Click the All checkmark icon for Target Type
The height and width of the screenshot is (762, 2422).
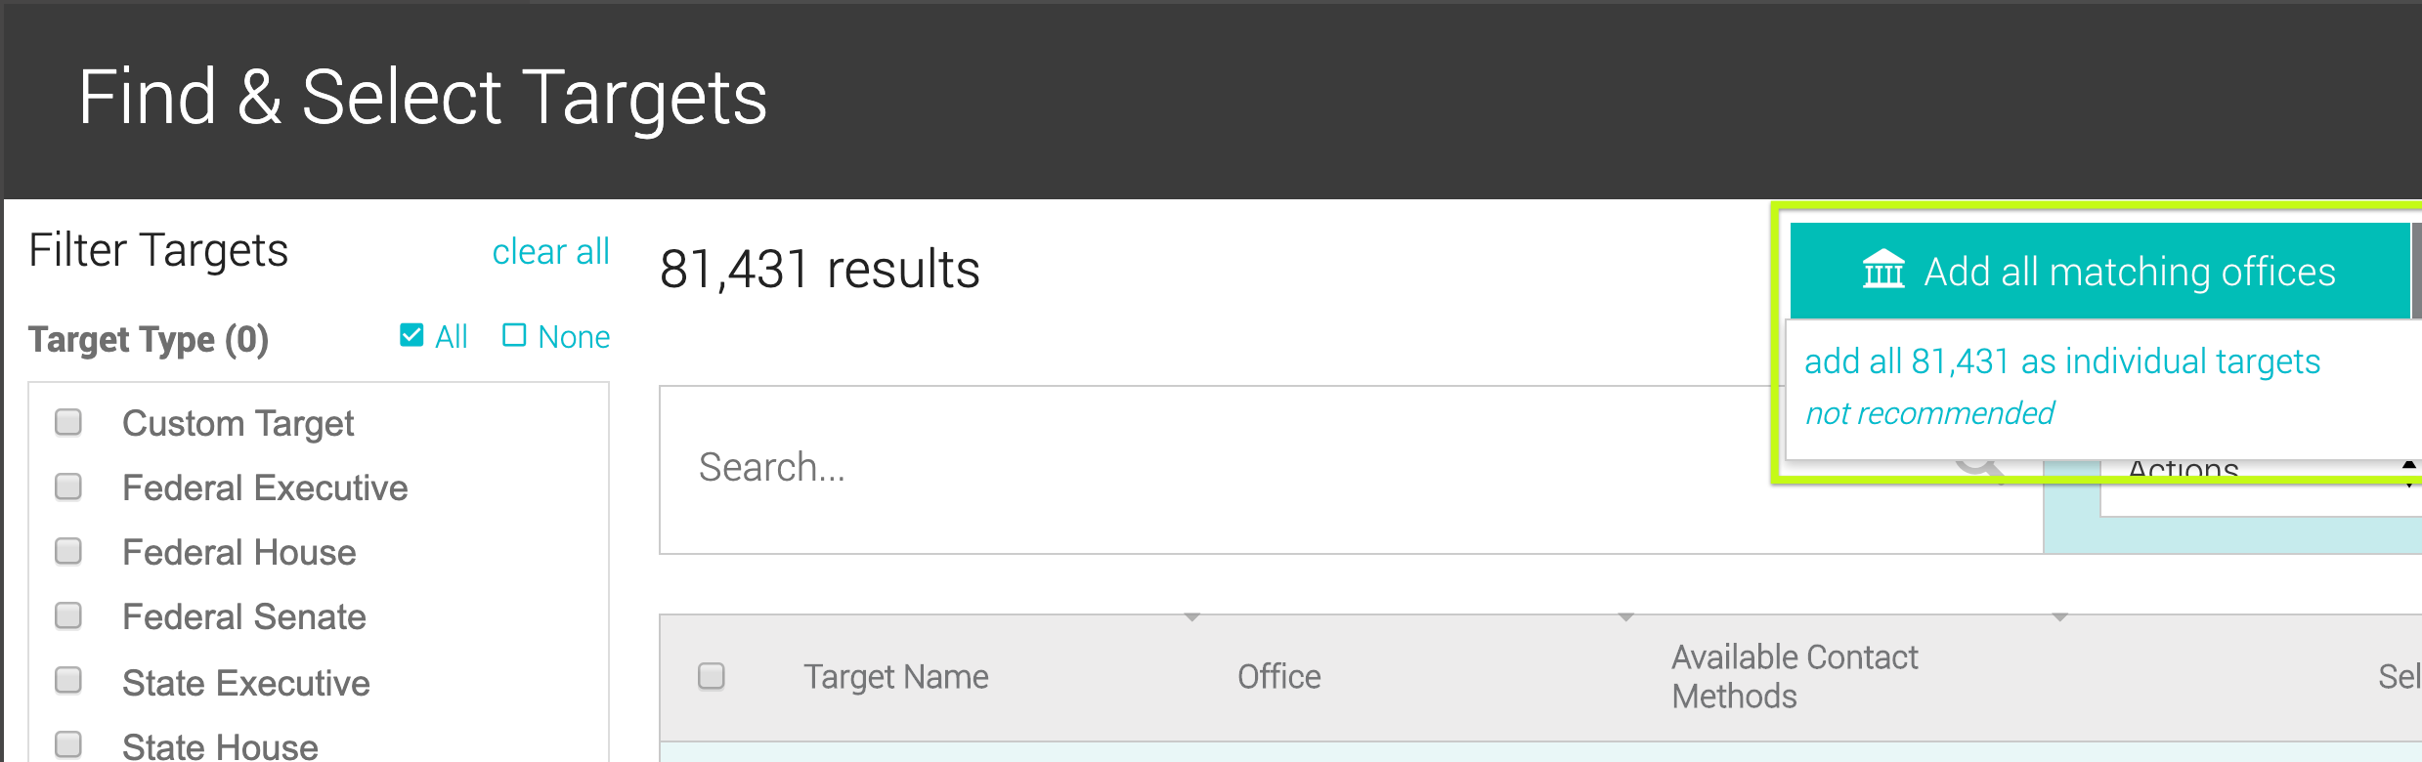tap(411, 335)
